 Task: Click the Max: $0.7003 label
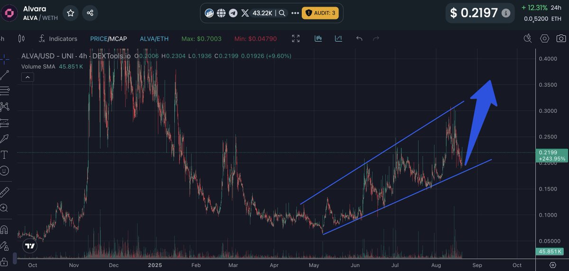pos(201,39)
